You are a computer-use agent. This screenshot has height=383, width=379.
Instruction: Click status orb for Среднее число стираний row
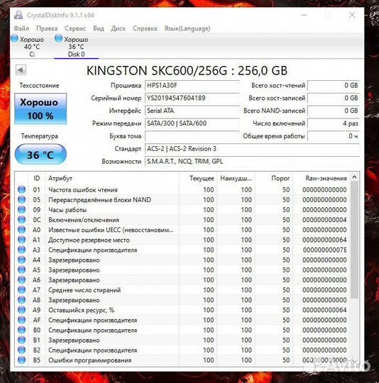click(22, 289)
